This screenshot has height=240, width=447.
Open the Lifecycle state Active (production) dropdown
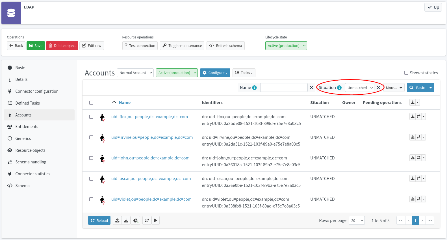click(286, 46)
